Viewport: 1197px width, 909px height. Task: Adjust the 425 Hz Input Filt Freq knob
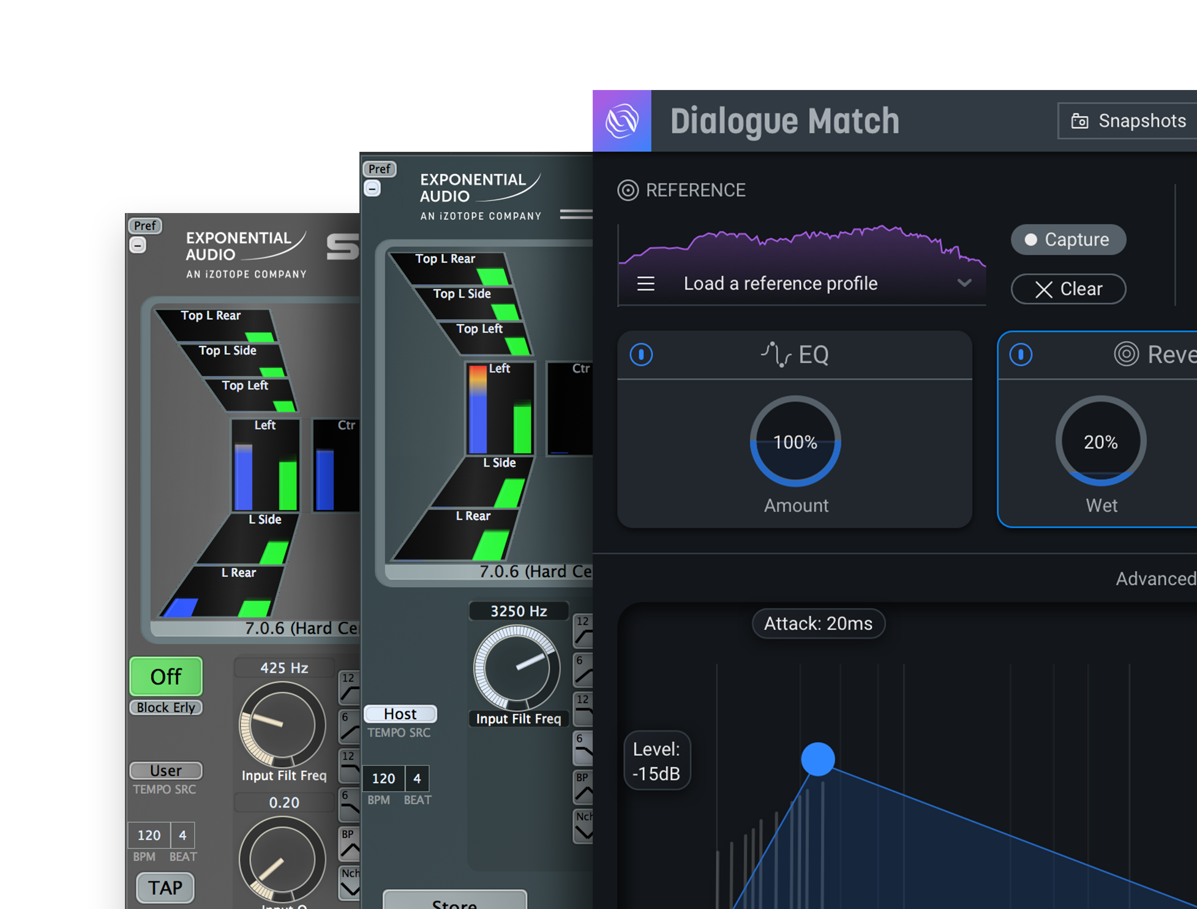pyautogui.click(x=282, y=725)
